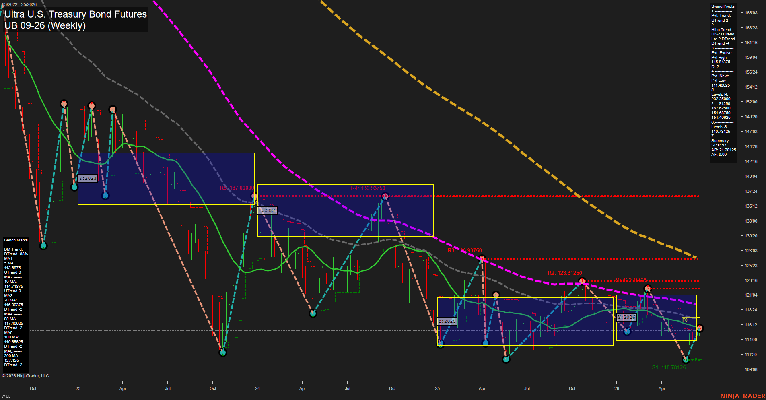Click the swing high pivot marker at R1 line
Viewport: 766px width, 400px height.
tap(647, 288)
